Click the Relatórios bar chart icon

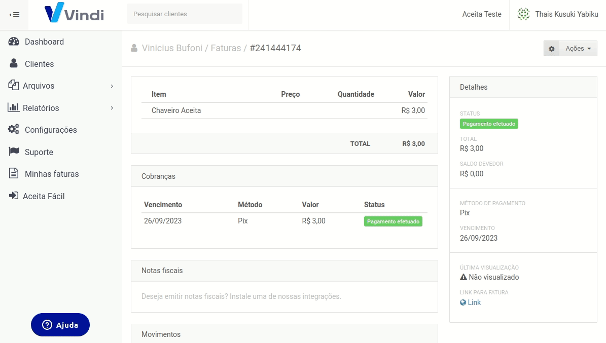coord(14,107)
